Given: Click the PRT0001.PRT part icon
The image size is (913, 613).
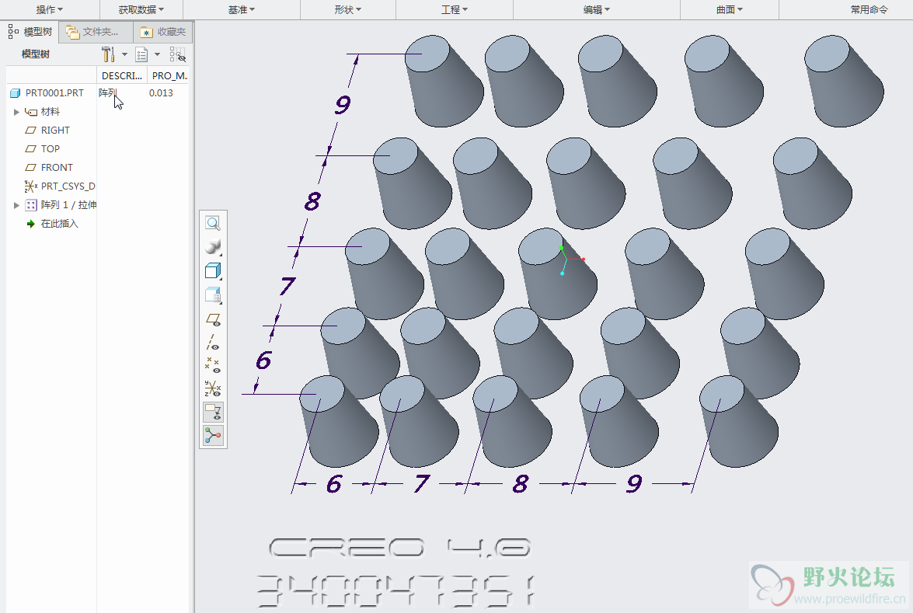Looking at the screenshot, I should tap(15, 93).
